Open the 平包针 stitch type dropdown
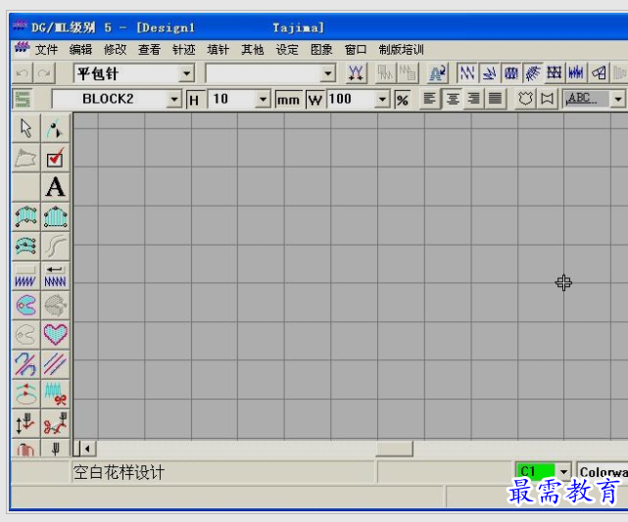Screen dimensions: 628x522 (x=186, y=73)
